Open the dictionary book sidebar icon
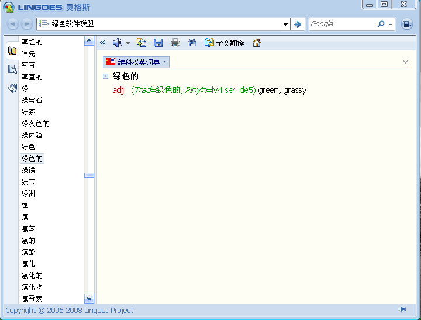421x320 pixels. click(12, 51)
